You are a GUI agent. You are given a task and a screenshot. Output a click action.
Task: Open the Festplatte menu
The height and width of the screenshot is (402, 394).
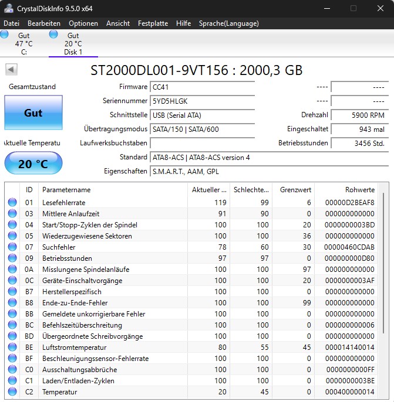click(x=153, y=23)
